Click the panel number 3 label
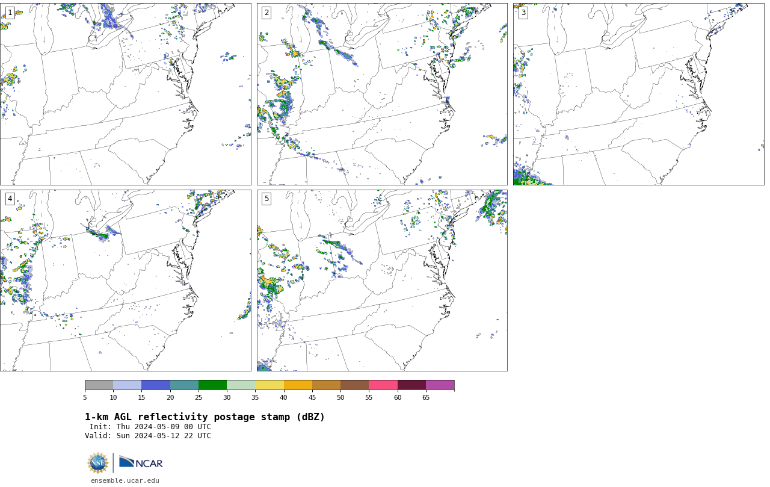Viewport: 770px width, 487px height. (523, 13)
